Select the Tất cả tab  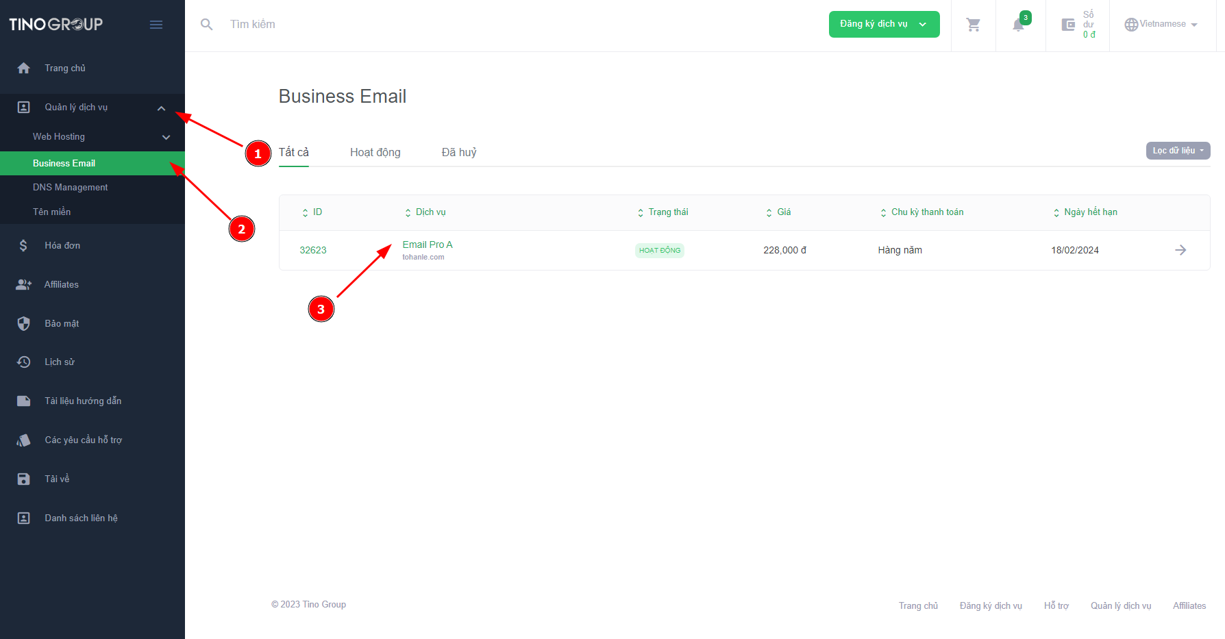click(x=293, y=152)
